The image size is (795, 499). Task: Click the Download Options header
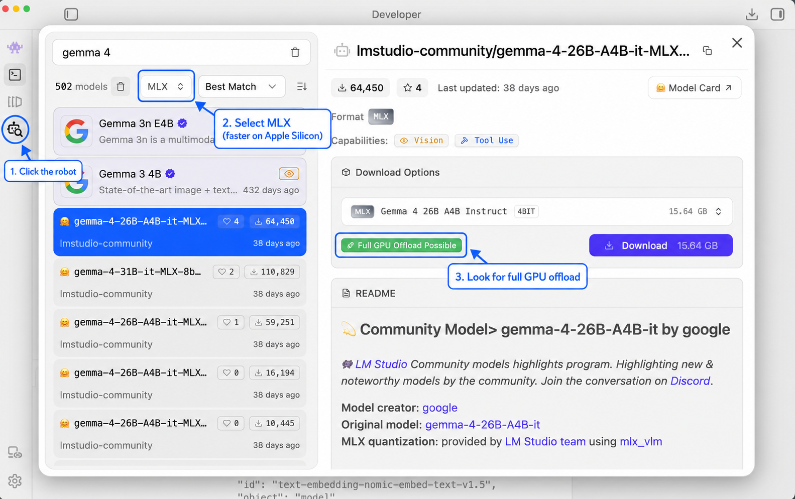[x=537, y=173]
